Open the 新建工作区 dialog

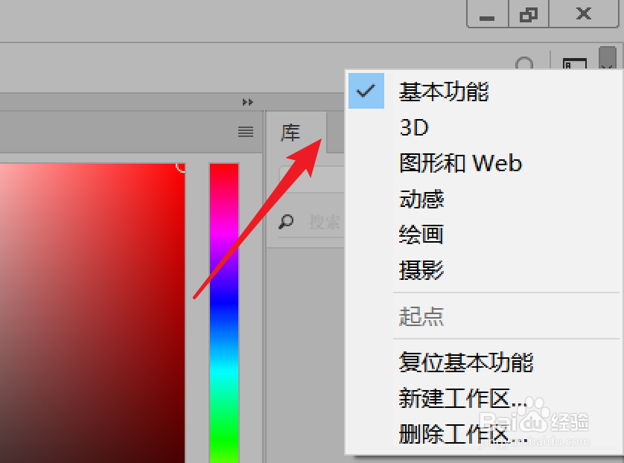pyautogui.click(x=463, y=398)
